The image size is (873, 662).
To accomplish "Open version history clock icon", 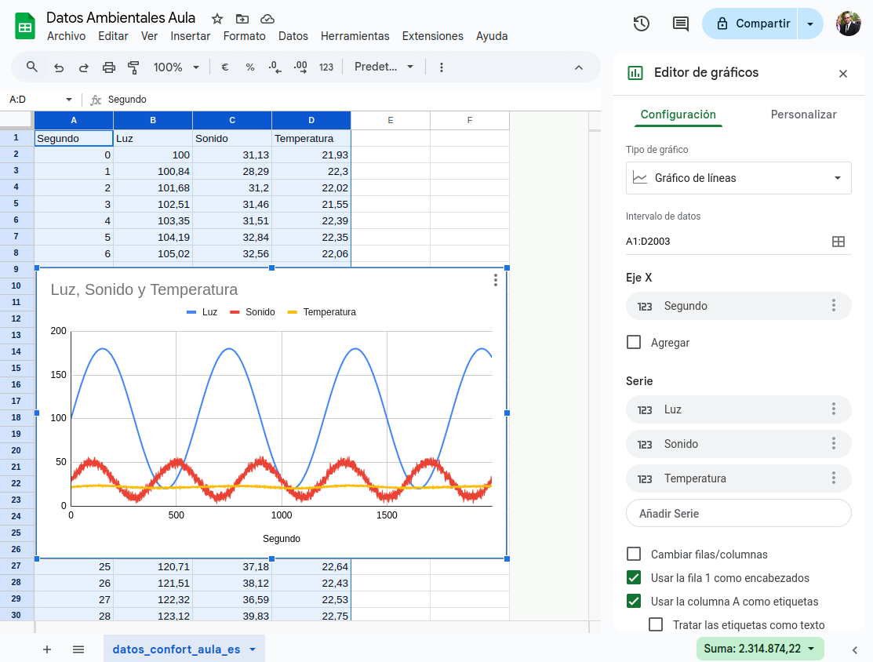I will point(641,24).
